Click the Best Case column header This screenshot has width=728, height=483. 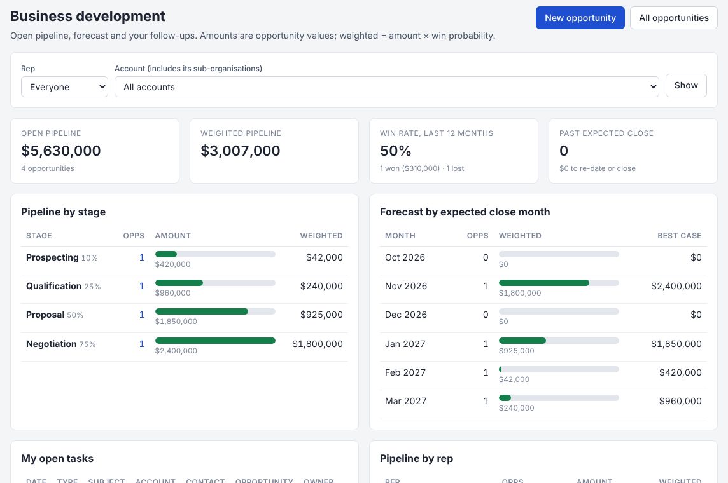coord(679,236)
